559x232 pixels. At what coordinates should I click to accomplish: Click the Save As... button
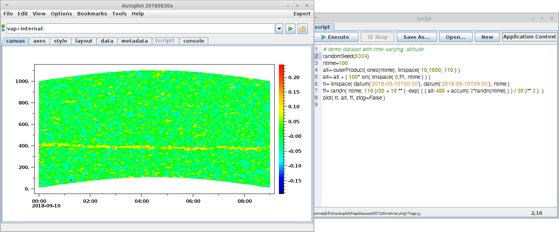click(x=417, y=37)
